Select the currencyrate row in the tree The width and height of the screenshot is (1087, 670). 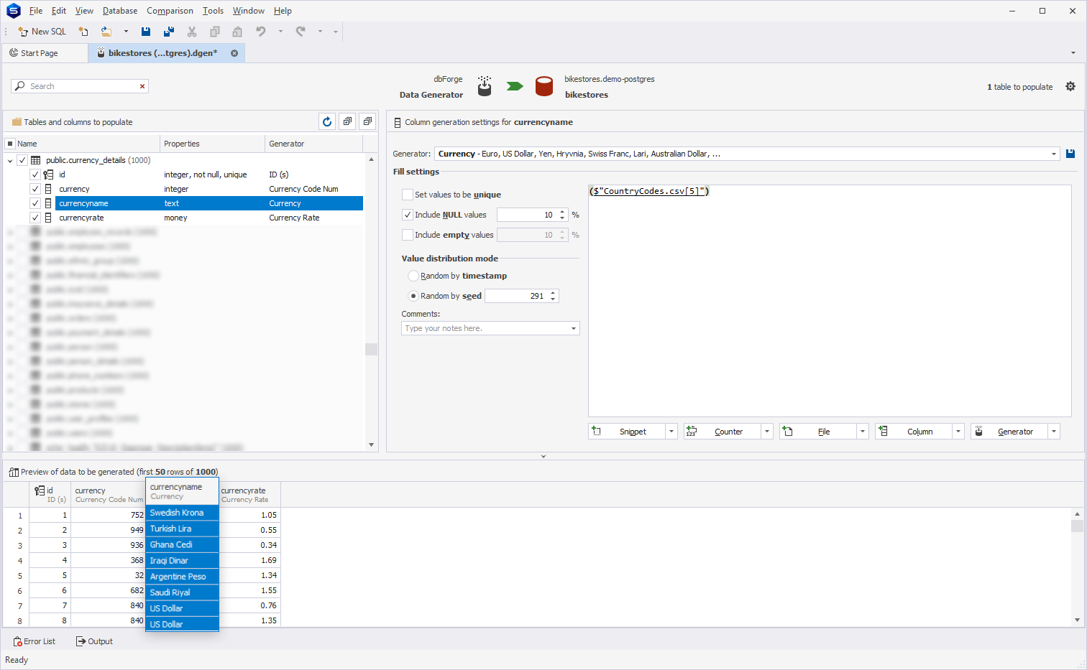[208, 218]
